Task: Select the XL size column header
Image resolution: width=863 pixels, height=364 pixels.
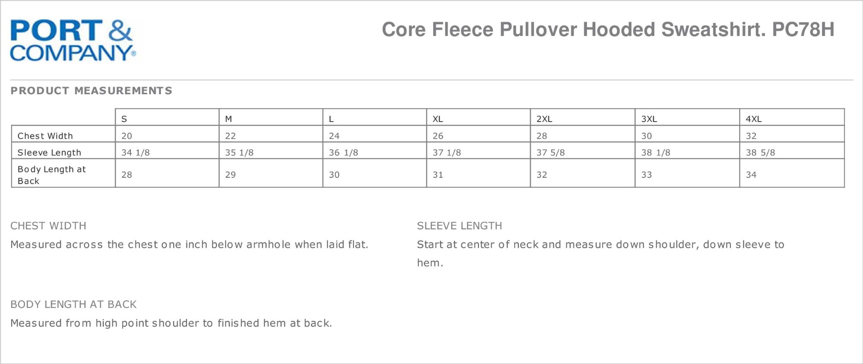Action: [438, 119]
